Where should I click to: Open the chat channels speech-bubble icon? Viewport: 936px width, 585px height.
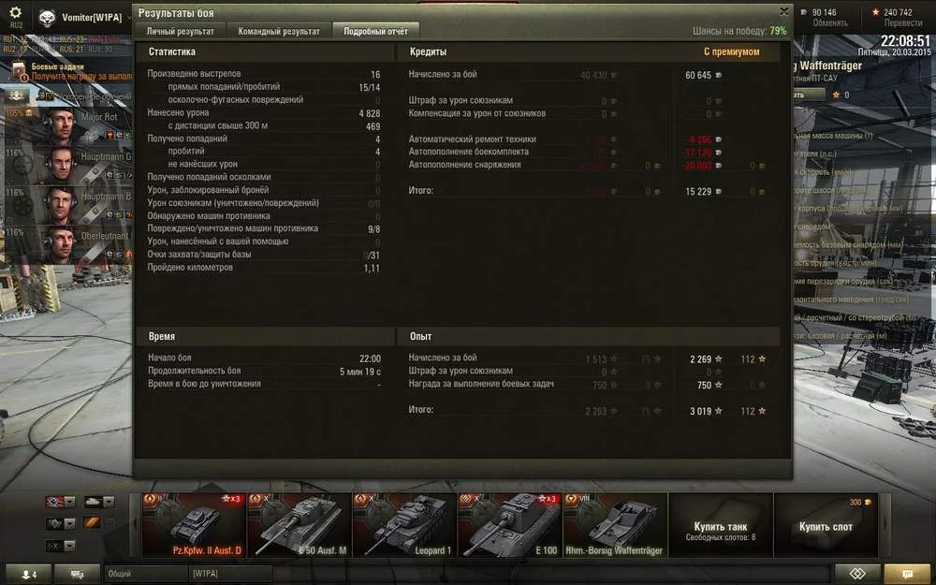(x=77, y=575)
